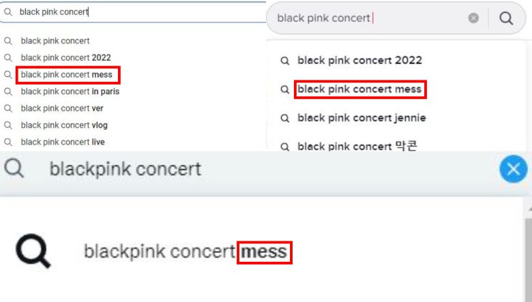Pick suggestion black pink concert ver
532x302 pixels.
tap(62, 108)
